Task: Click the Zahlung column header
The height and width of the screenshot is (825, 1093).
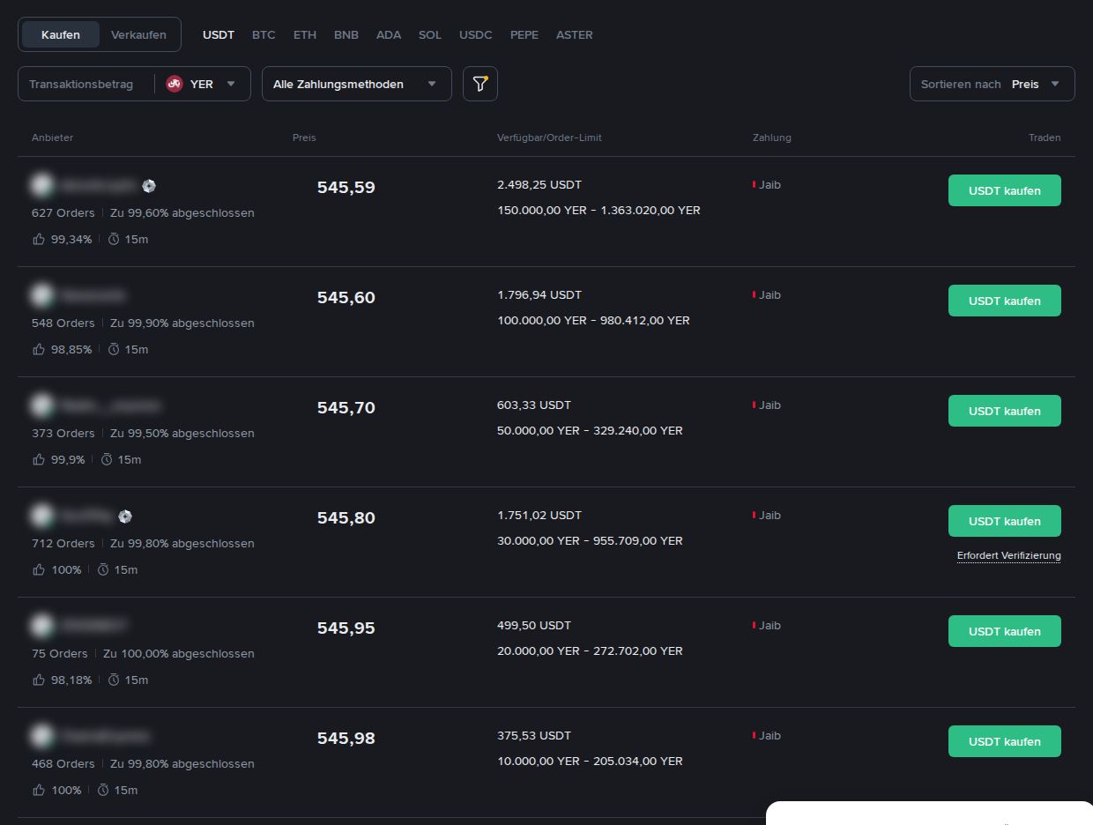Action: click(772, 137)
